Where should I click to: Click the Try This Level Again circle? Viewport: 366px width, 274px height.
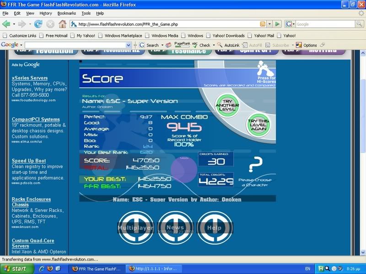tap(258, 125)
